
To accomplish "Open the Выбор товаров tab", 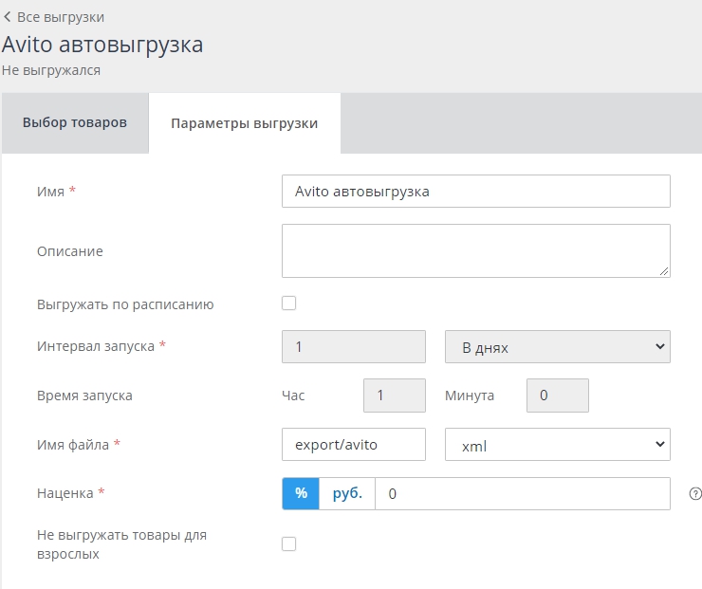I will [x=75, y=123].
